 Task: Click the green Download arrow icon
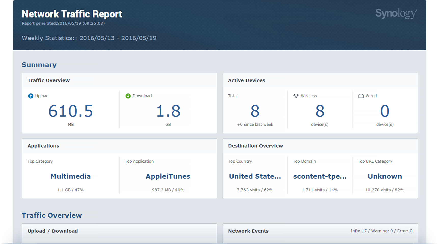tap(128, 96)
